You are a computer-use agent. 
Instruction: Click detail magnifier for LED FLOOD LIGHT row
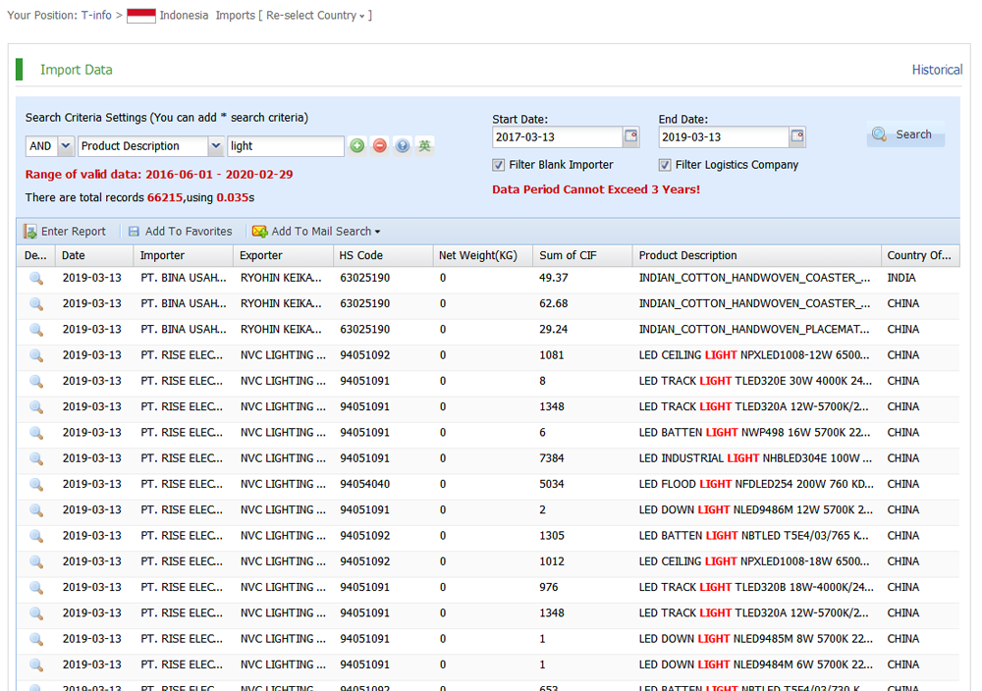click(36, 484)
